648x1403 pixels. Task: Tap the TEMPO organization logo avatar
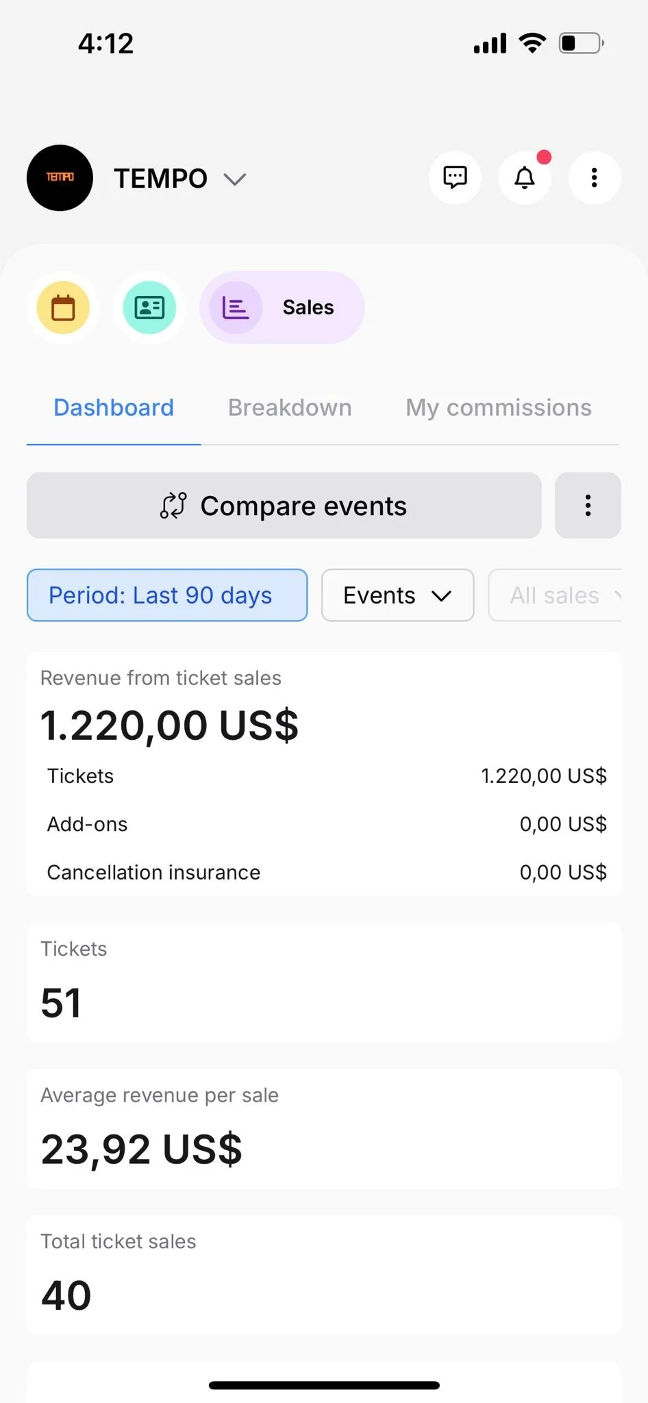tap(60, 177)
